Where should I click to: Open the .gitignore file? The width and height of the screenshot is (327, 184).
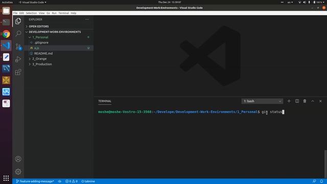(x=59, y=42)
